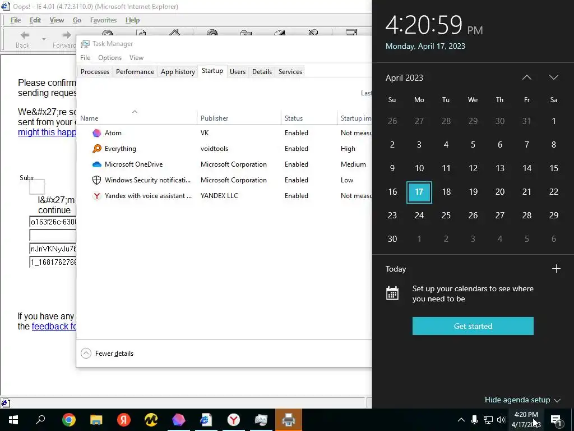The width and height of the screenshot is (574, 431).
Task: Switch to App history tab
Action: coord(178,72)
